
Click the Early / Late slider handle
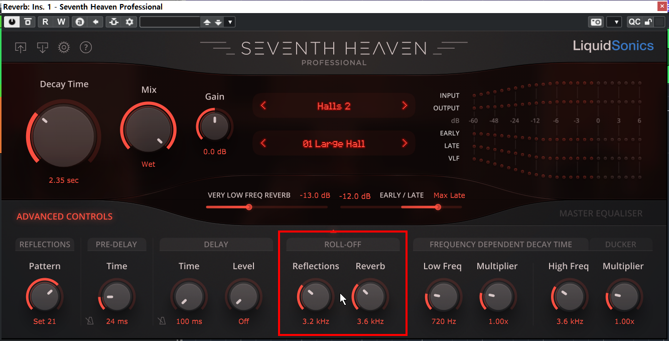pos(438,207)
